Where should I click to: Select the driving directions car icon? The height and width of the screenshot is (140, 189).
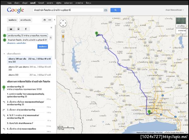(11, 29)
